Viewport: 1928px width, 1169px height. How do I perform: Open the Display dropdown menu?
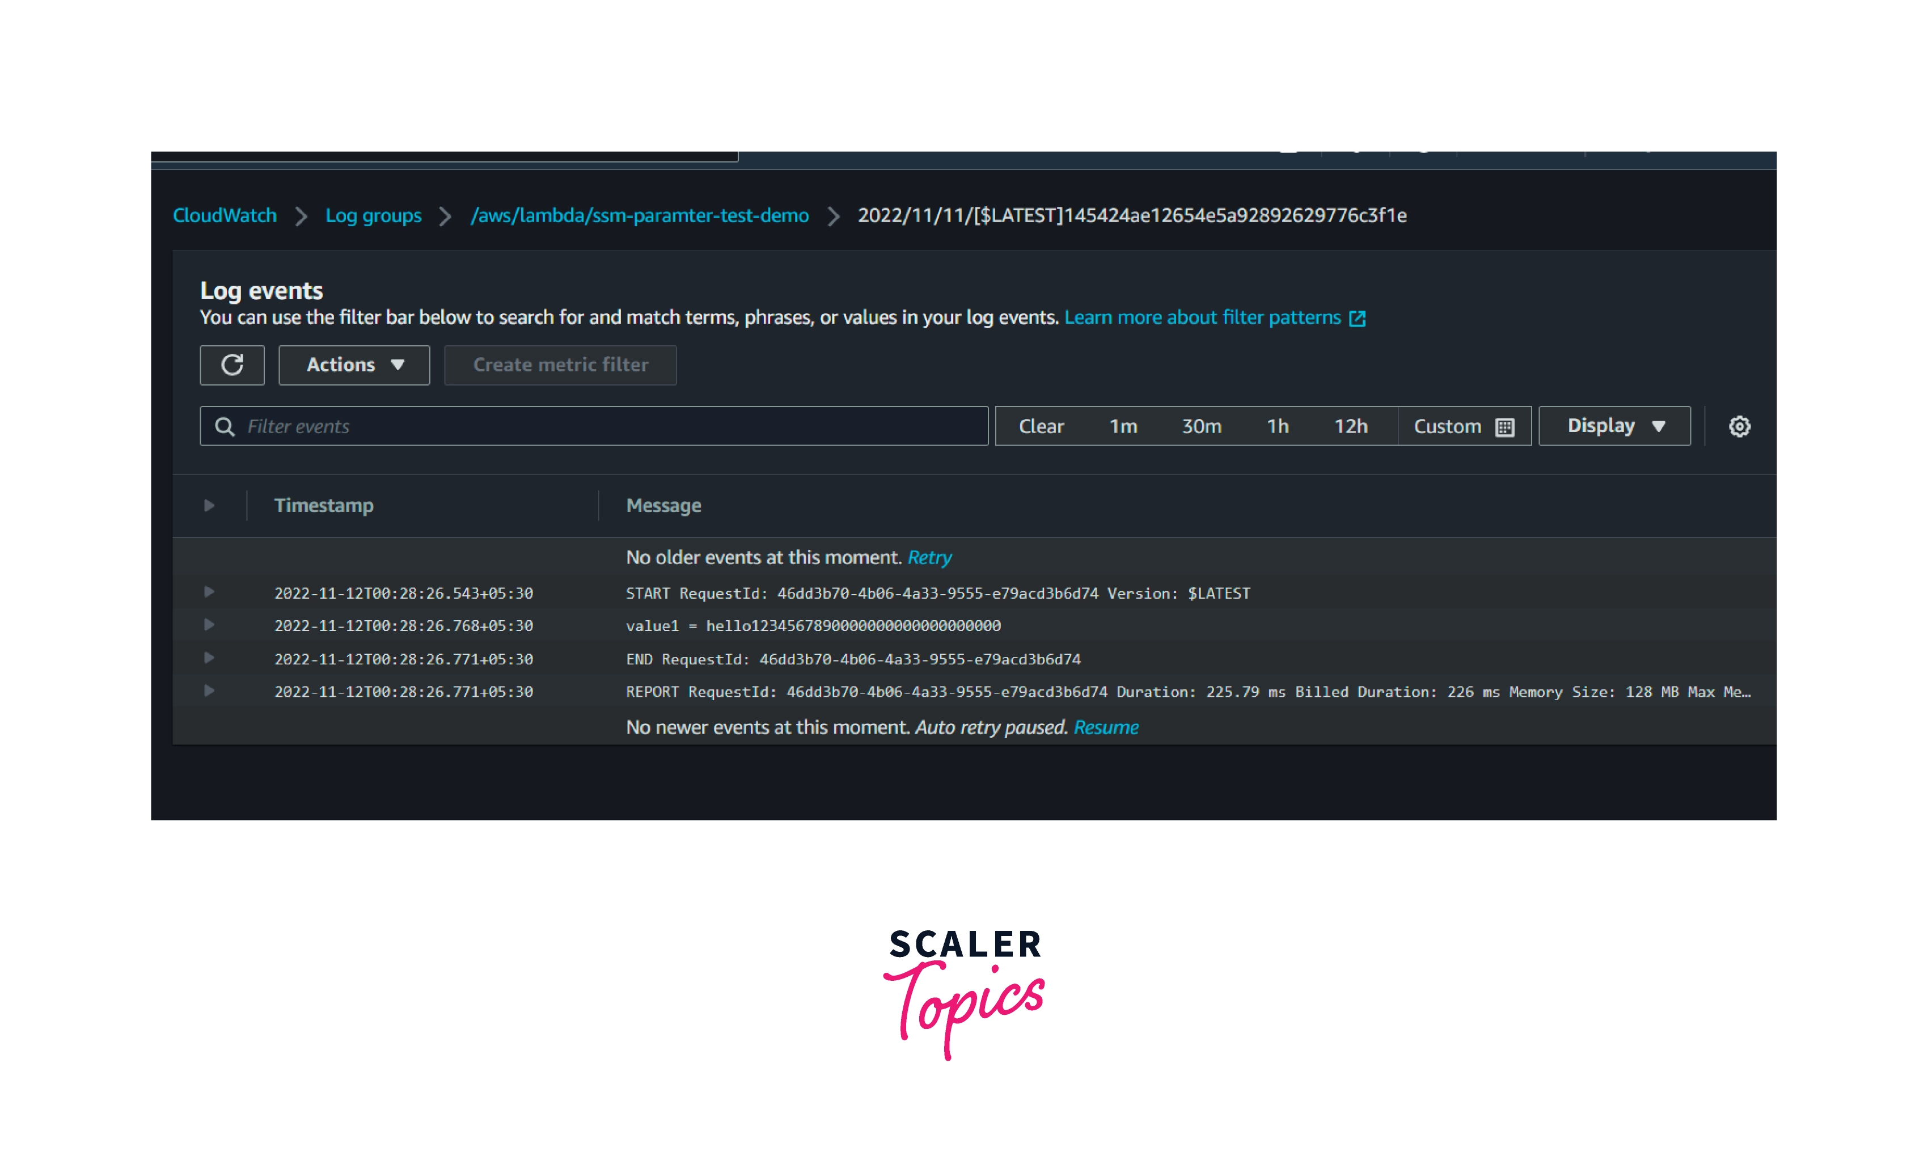point(1614,426)
